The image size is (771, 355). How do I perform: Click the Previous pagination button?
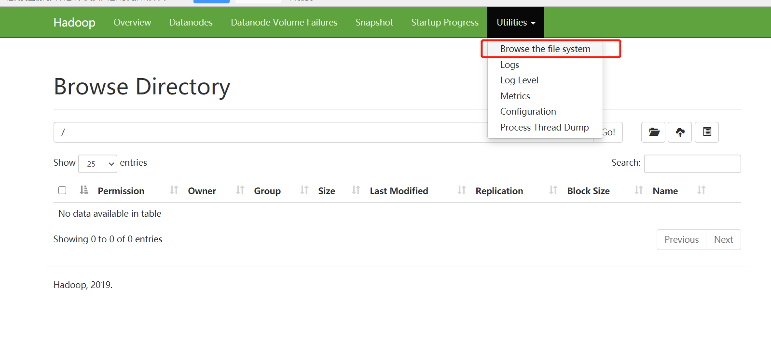[x=681, y=239]
